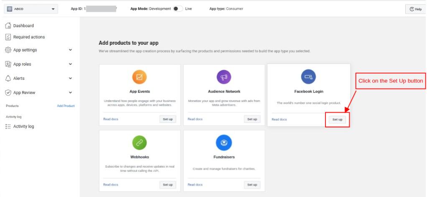Click the Alerts bell icon
This screenshot has height=197, width=427.
[8, 79]
